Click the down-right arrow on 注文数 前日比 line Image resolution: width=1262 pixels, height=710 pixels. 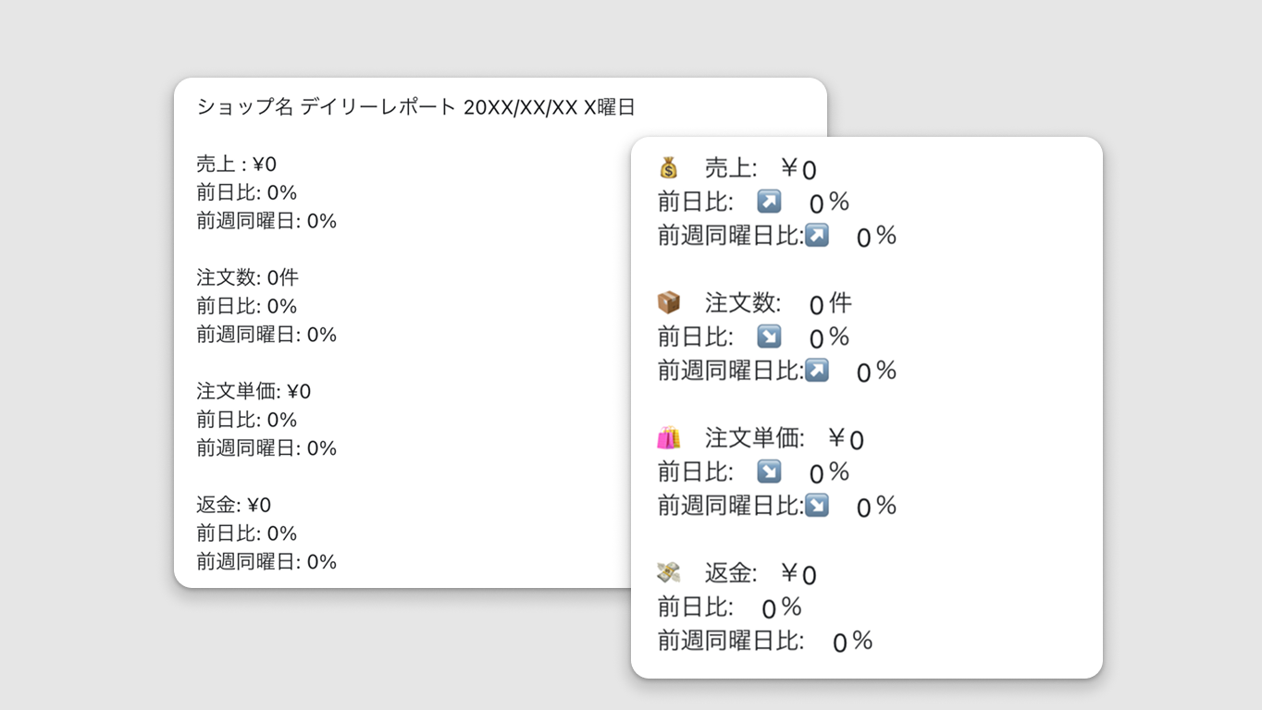point(769,336)
